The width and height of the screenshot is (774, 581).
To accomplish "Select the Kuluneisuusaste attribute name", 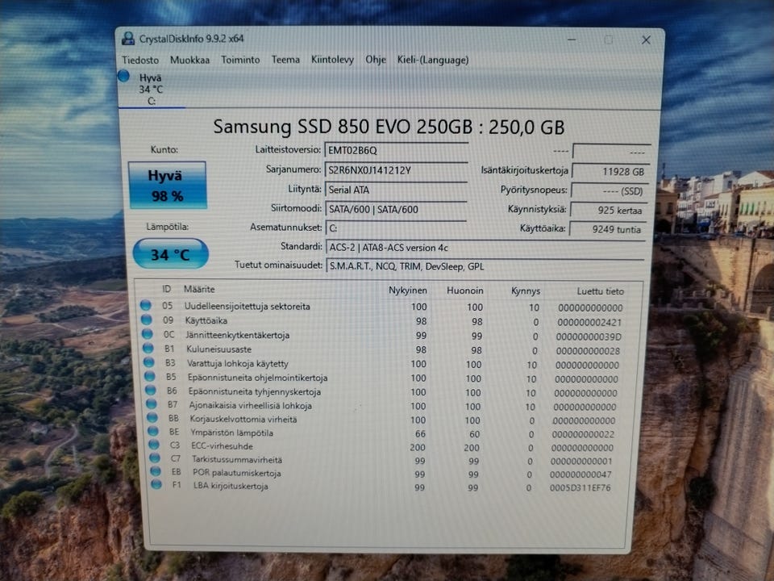I will (x=218, y=349).
